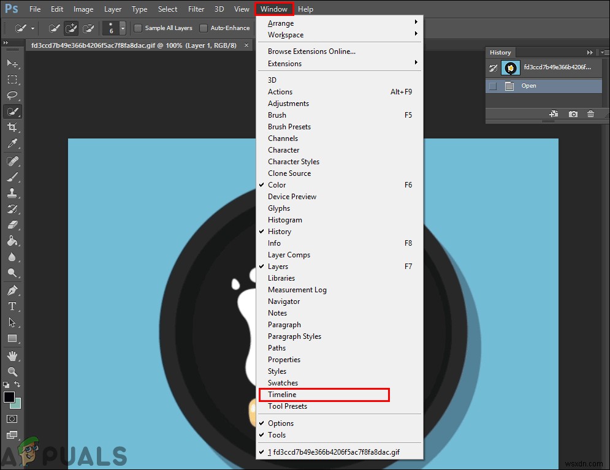This screenshot has width=610, height=470.
Task: Delete current state using the History trash icon
Action: (x=590, y=113)
